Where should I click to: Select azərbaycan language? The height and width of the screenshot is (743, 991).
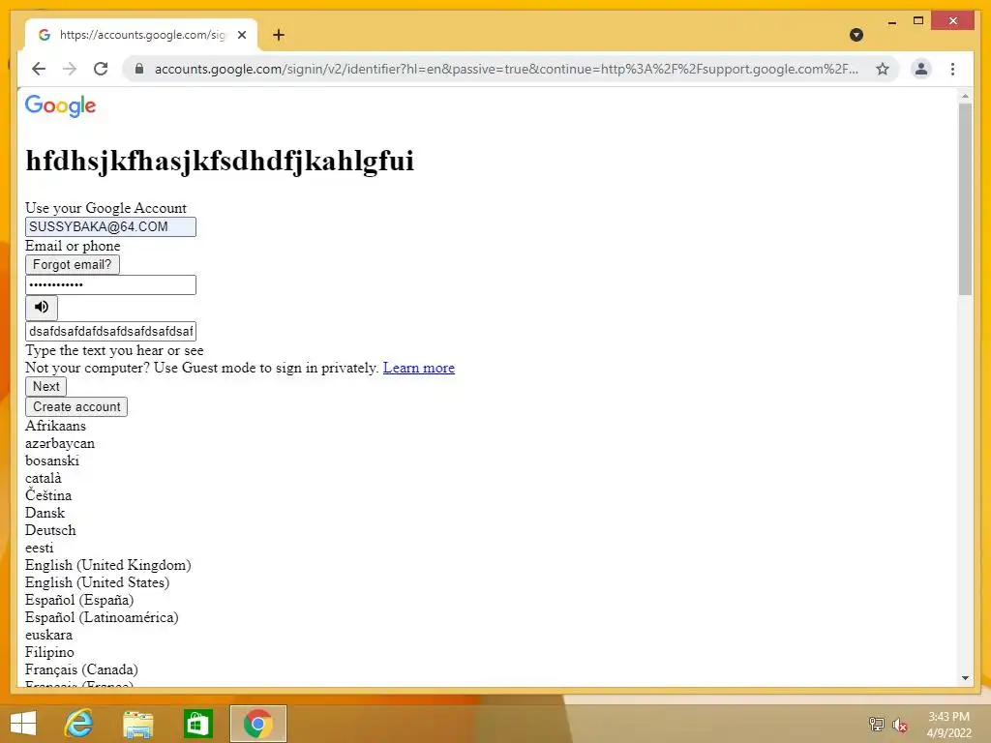pyautogui.click(x=60, y=443)
